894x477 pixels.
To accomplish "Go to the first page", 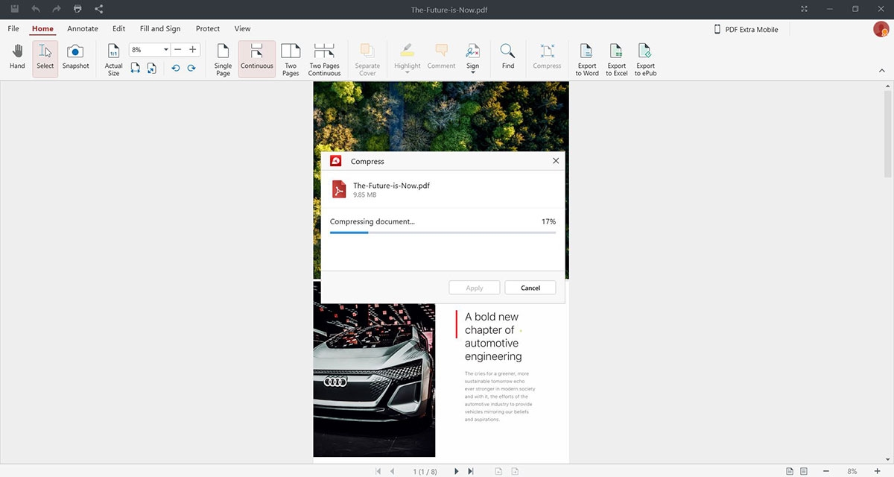I will pyautogui.click(x=378, y=471).
